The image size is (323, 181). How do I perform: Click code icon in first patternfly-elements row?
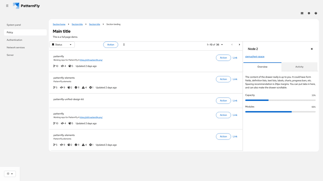point(61,87)
